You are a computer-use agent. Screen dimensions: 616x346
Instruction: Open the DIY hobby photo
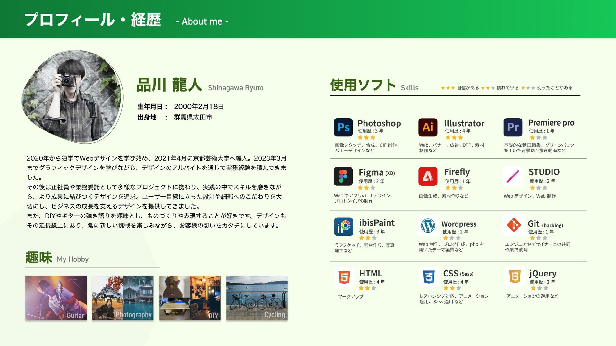(190, 298)
